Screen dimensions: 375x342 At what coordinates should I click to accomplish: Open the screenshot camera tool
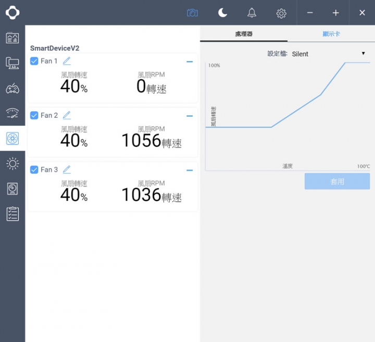tap(192, 13)
